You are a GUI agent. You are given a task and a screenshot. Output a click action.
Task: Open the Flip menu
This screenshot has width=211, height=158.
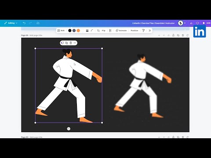[x=104, y=30]
